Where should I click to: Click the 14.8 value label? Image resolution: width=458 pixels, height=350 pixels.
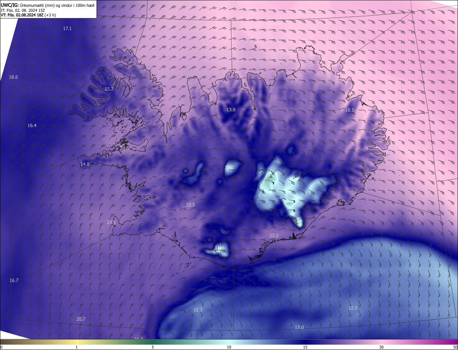tap(85, 164)
